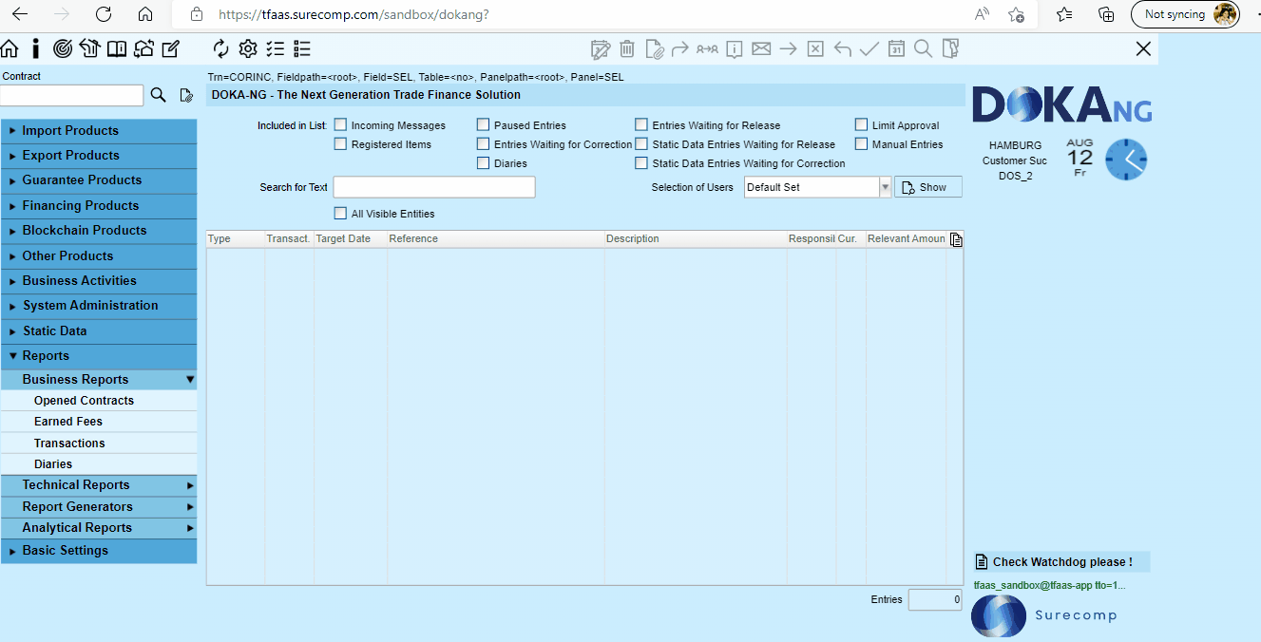Open settings via the gear icon

pyautogui.click(x=248, y=48)
